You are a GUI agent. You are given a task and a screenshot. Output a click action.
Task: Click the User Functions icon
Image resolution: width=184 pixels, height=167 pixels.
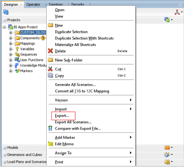click(17, 60)
